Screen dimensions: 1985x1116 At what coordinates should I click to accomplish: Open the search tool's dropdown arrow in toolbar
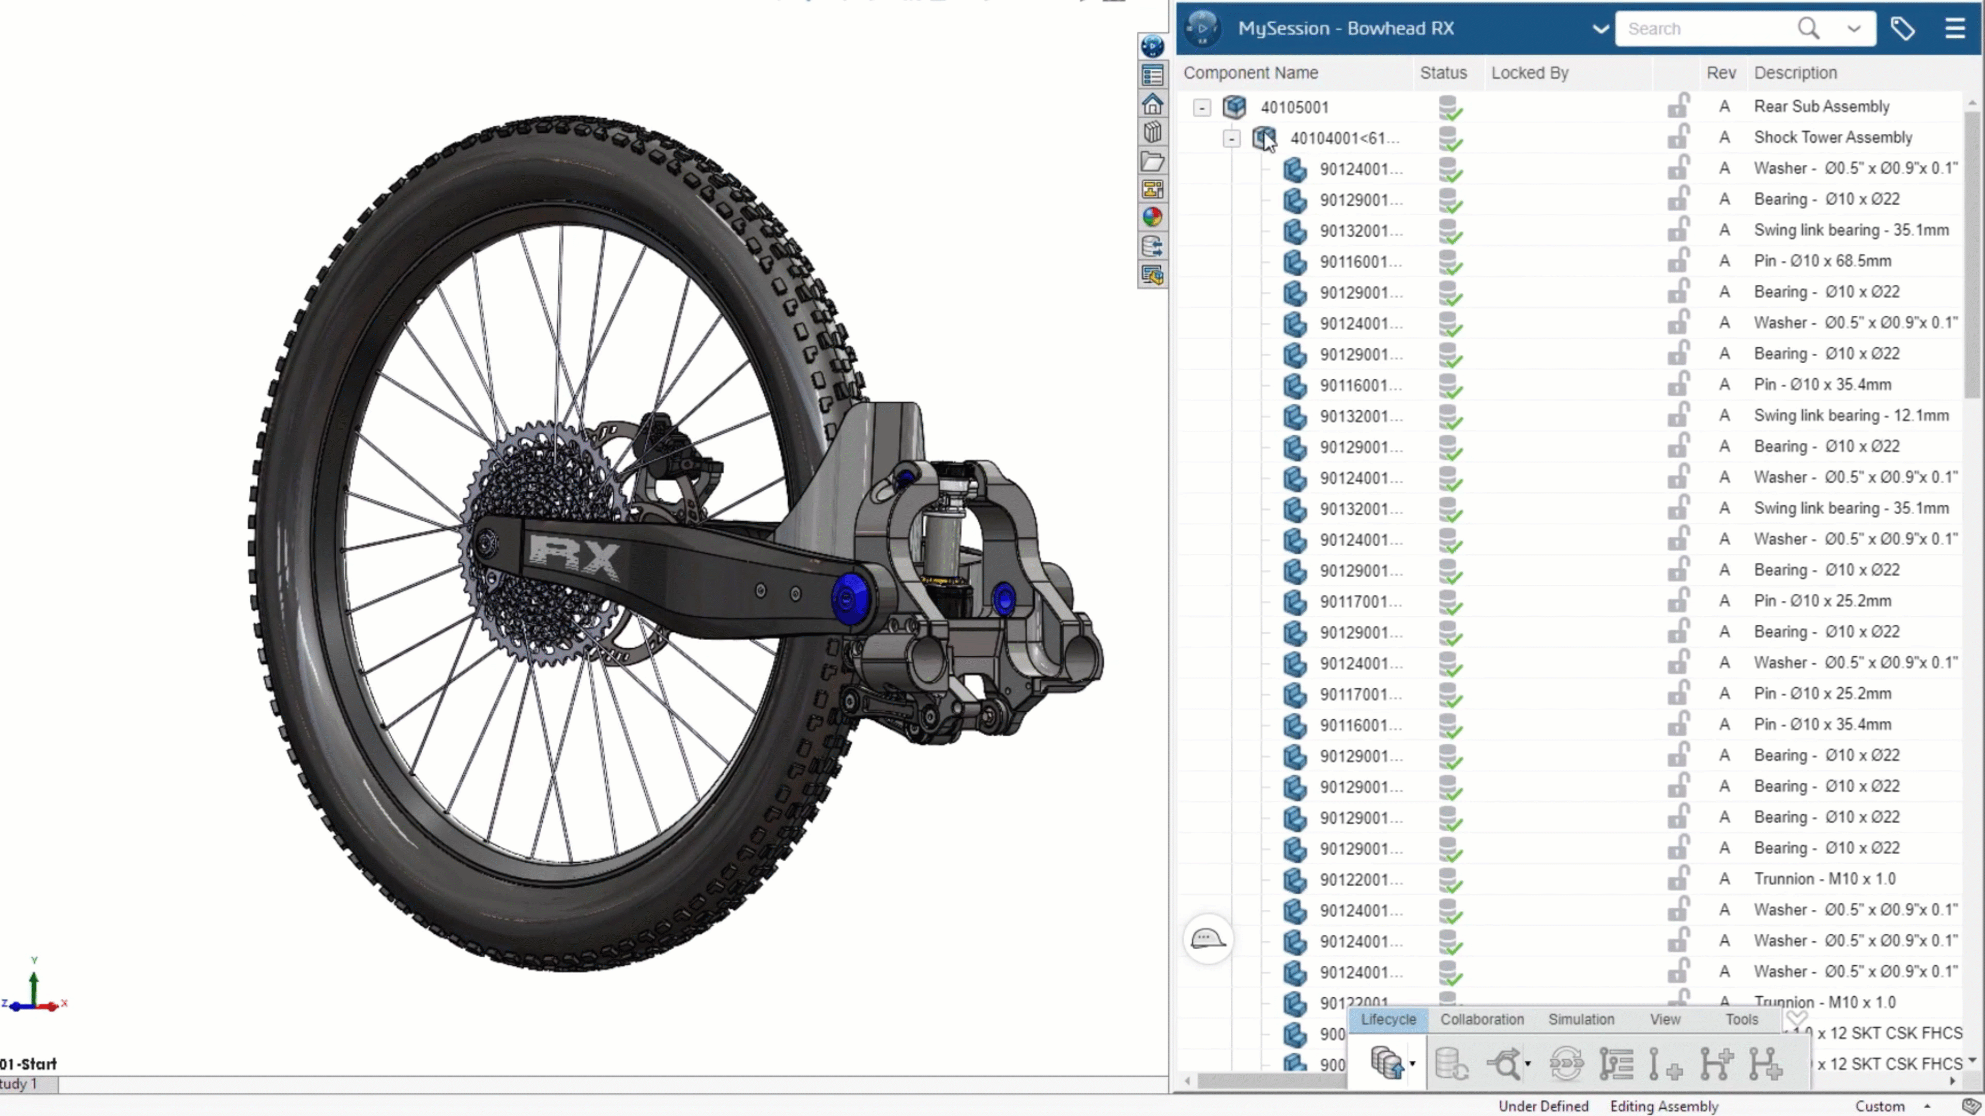tap(1528, 1064)
